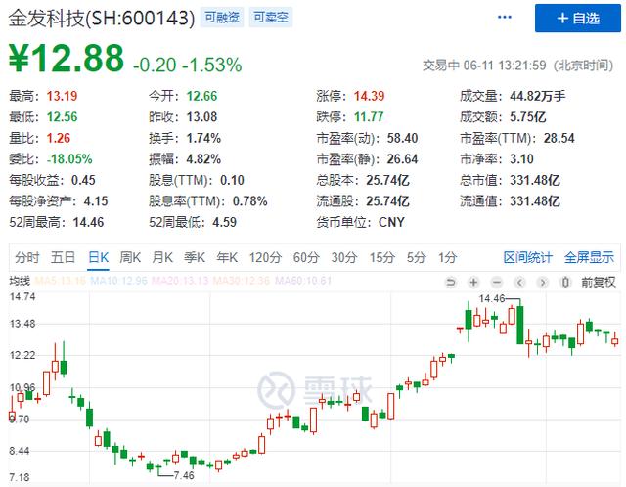Viewport: 626px width, 487px height.
Task: Select the 1分 chart tab
Action: click(x=447, y=257)
